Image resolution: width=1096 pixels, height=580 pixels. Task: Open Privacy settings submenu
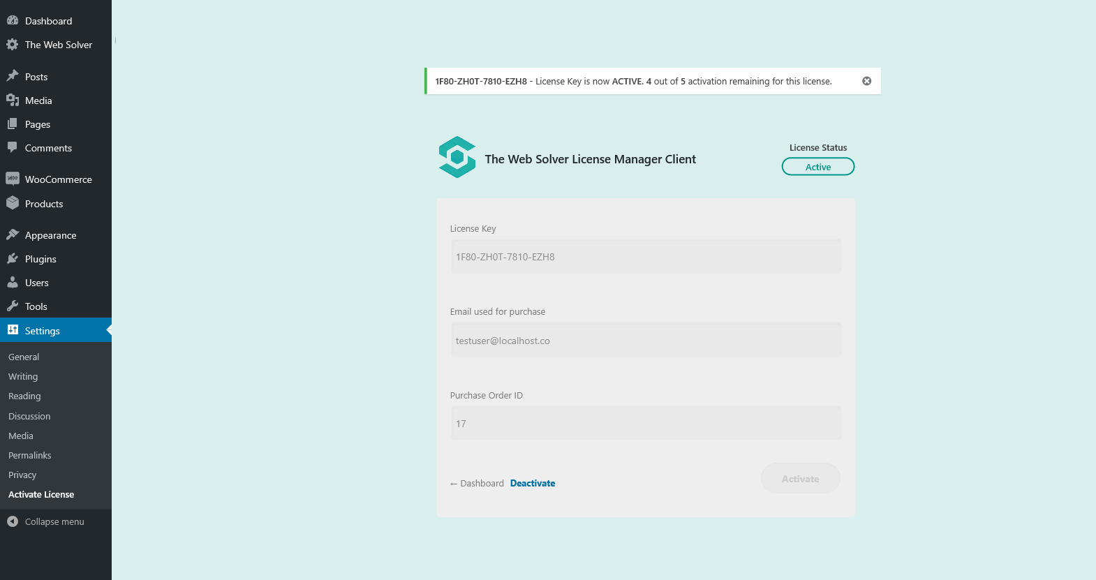(22, 475)
